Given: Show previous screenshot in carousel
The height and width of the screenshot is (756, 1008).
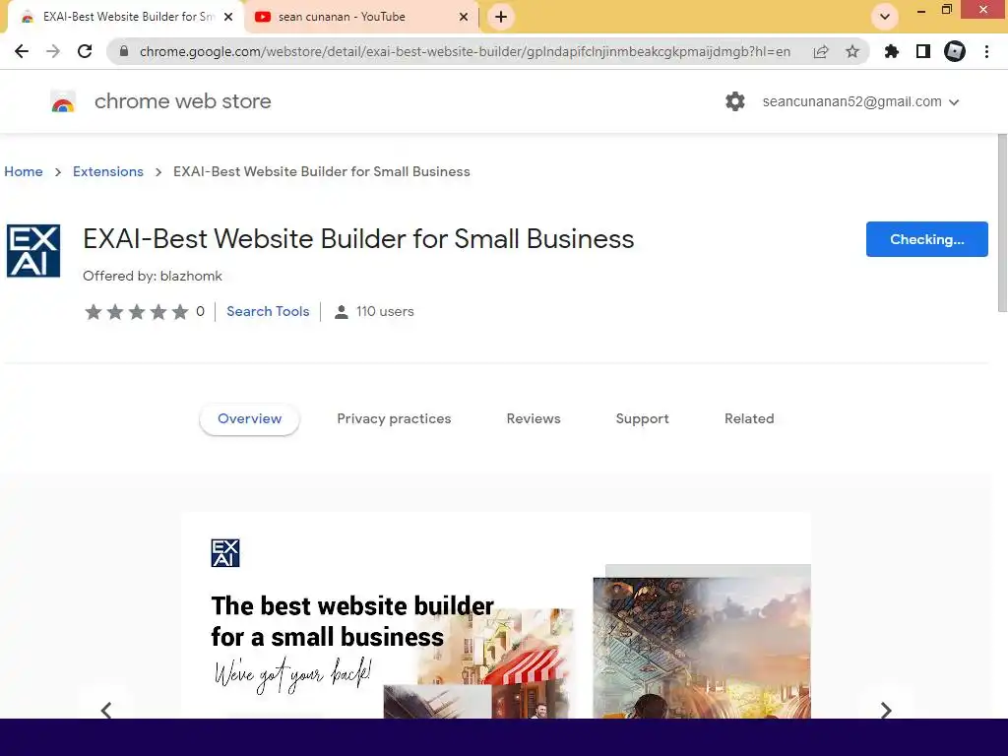Looking at the screenshot, I should click(x=106, y=710).
